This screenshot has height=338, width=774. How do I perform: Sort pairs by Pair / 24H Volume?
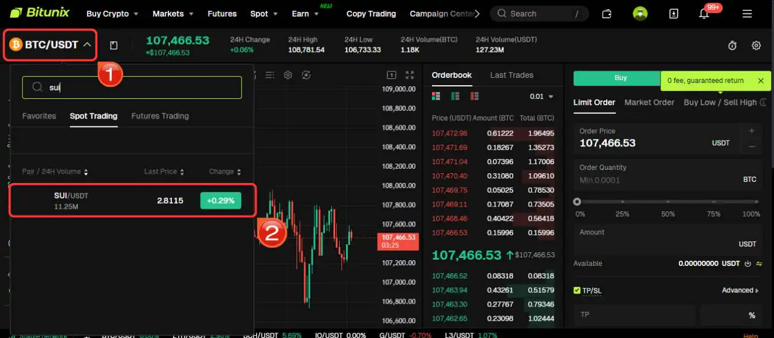click(x=55, y=172)
